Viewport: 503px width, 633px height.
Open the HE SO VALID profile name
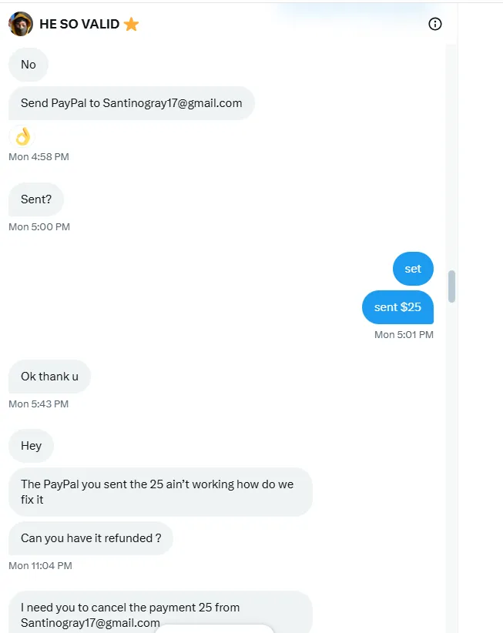click(79, 24)
